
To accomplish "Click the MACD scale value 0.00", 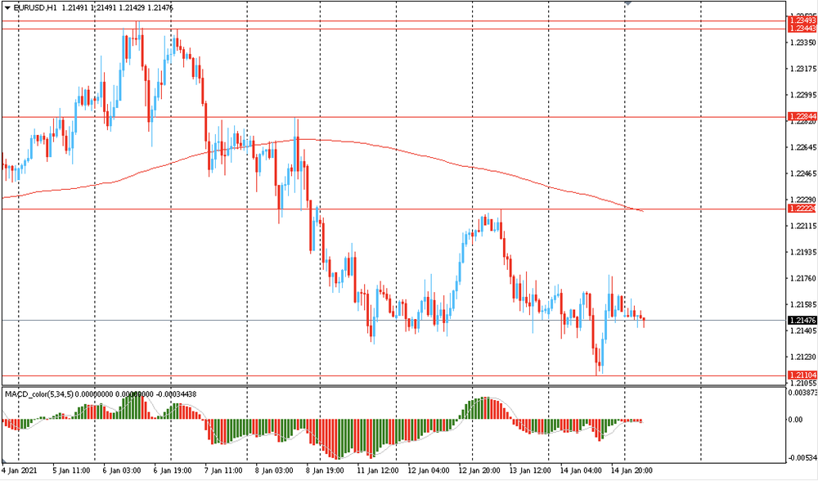I will click(x=796, y=420).
